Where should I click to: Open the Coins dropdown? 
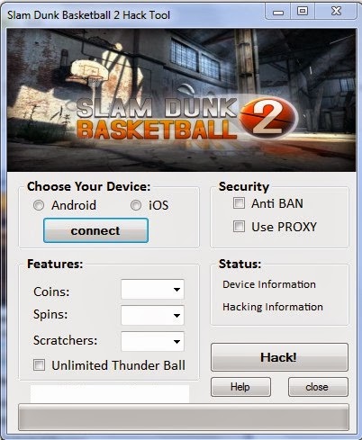(152, 290)
